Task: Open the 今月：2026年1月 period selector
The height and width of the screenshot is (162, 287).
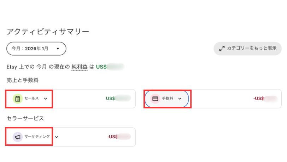Action: coord(36,49)
